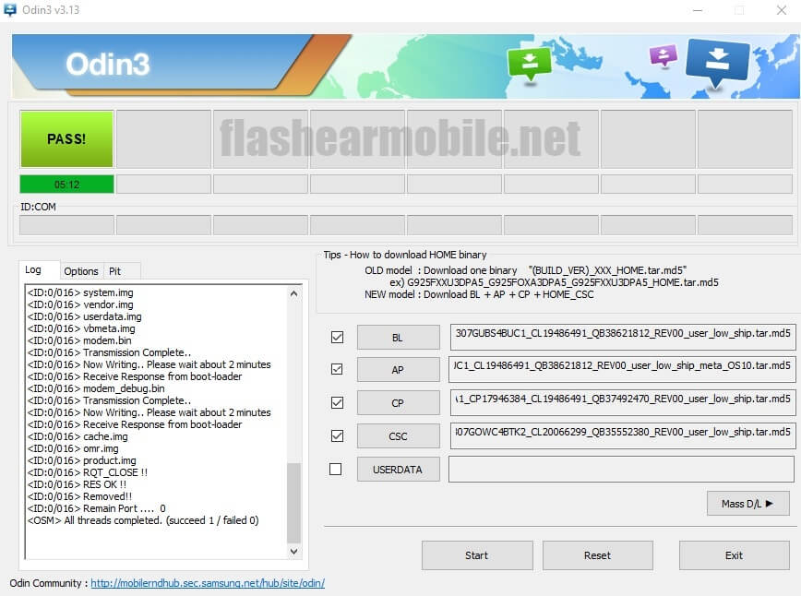Click the Start button
The width and height of the screenshot is (801, 596).
pos(477,555)
